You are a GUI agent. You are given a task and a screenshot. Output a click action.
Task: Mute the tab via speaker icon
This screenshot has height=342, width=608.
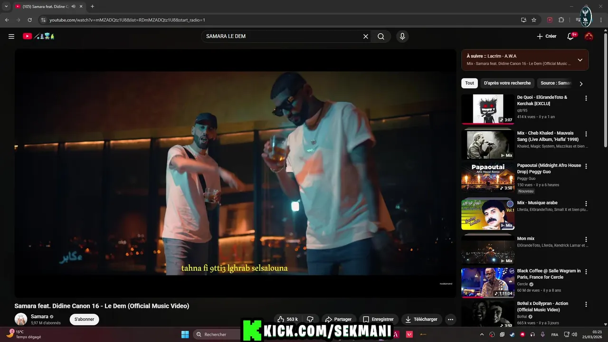coord(74,7)
